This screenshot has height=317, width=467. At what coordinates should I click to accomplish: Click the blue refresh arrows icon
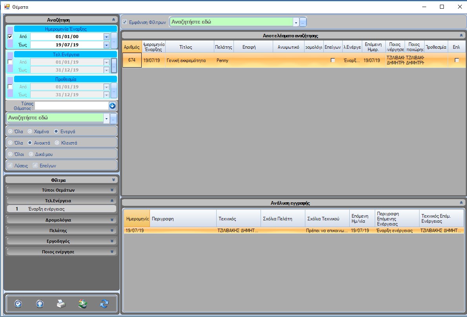point(104,304)
